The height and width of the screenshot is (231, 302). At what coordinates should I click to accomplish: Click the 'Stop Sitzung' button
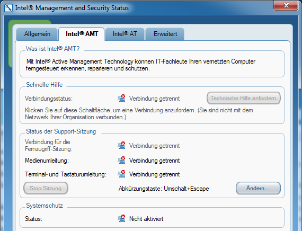pos(46,188)
